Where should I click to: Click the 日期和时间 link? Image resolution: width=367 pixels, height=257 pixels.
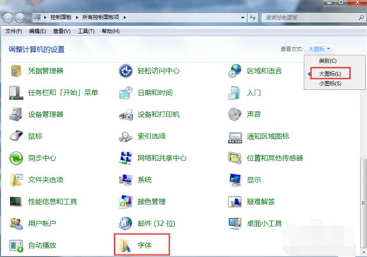(155, 93)
